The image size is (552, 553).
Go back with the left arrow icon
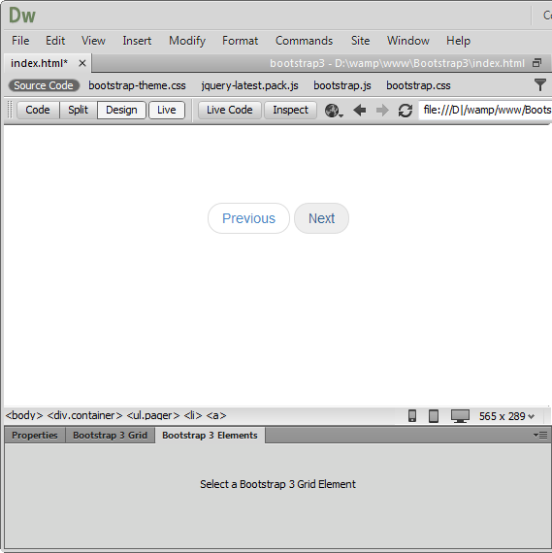[x=360, y=111]
